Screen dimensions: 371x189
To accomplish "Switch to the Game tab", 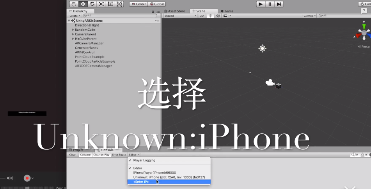I will click(x=227, y=11).
